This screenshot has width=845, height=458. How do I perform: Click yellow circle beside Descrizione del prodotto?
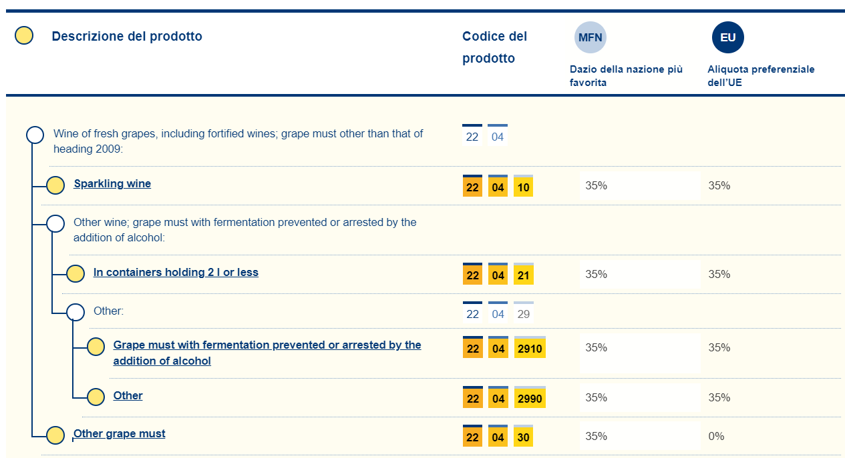(x=24, y=36)
